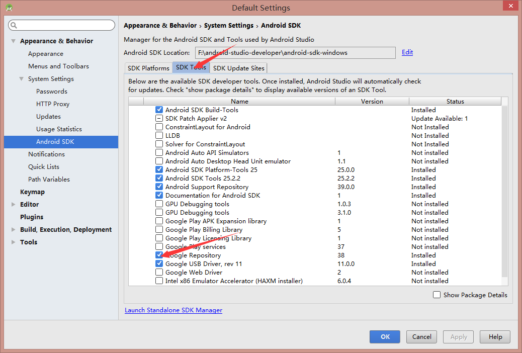Open HTTP Proxy settings
Screen dimensions: 522x353
[53, 104]
